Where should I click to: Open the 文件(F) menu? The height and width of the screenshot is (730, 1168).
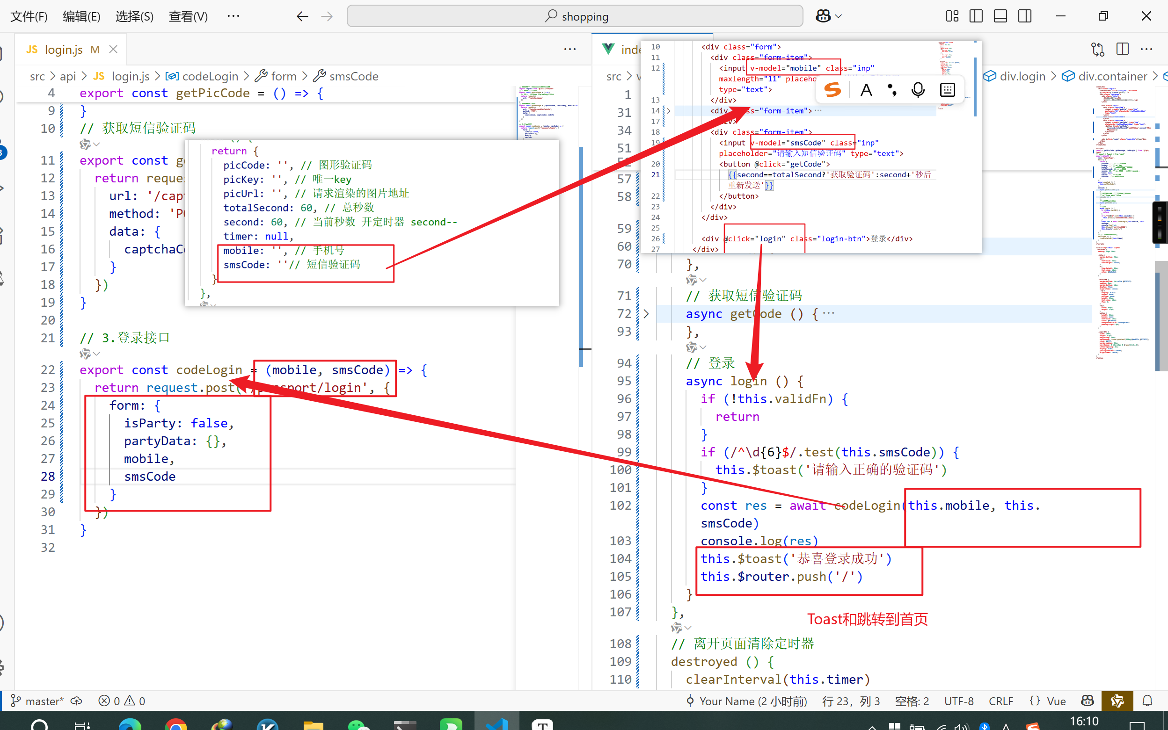tap(29, 16)
